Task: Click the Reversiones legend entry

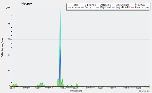Action: click(140, 7)
